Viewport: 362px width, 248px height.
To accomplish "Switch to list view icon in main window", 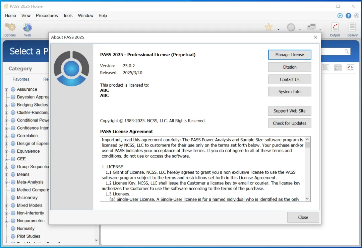I will (325, 68).
